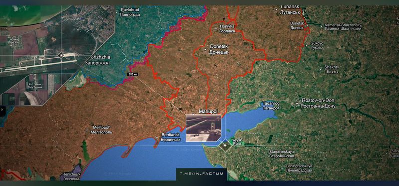
Task: Click the diamond marker on the airfield inset
Action: coord(61,55)
